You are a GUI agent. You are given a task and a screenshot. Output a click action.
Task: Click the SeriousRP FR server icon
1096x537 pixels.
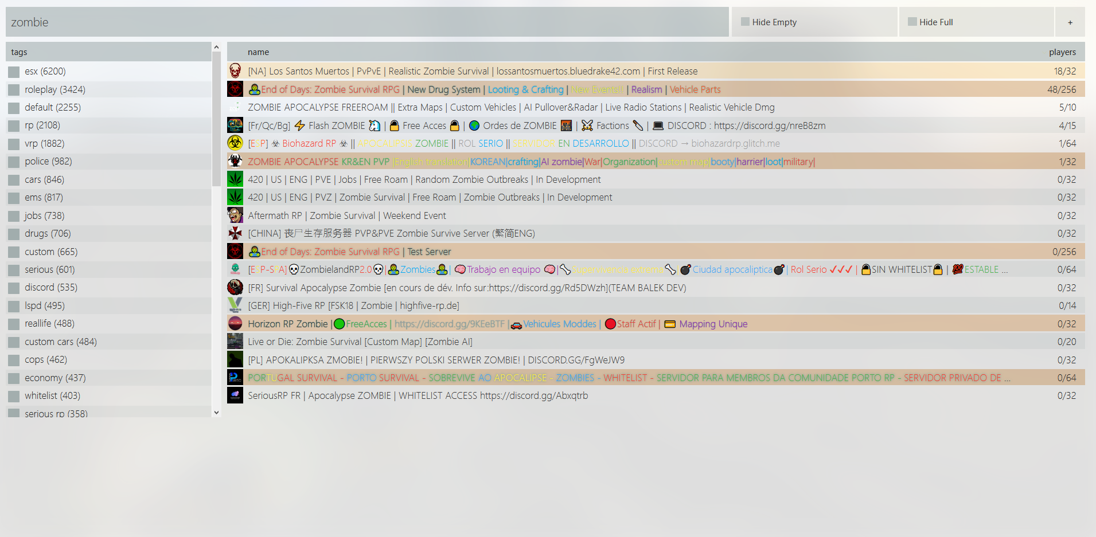(x=235, y=395)
